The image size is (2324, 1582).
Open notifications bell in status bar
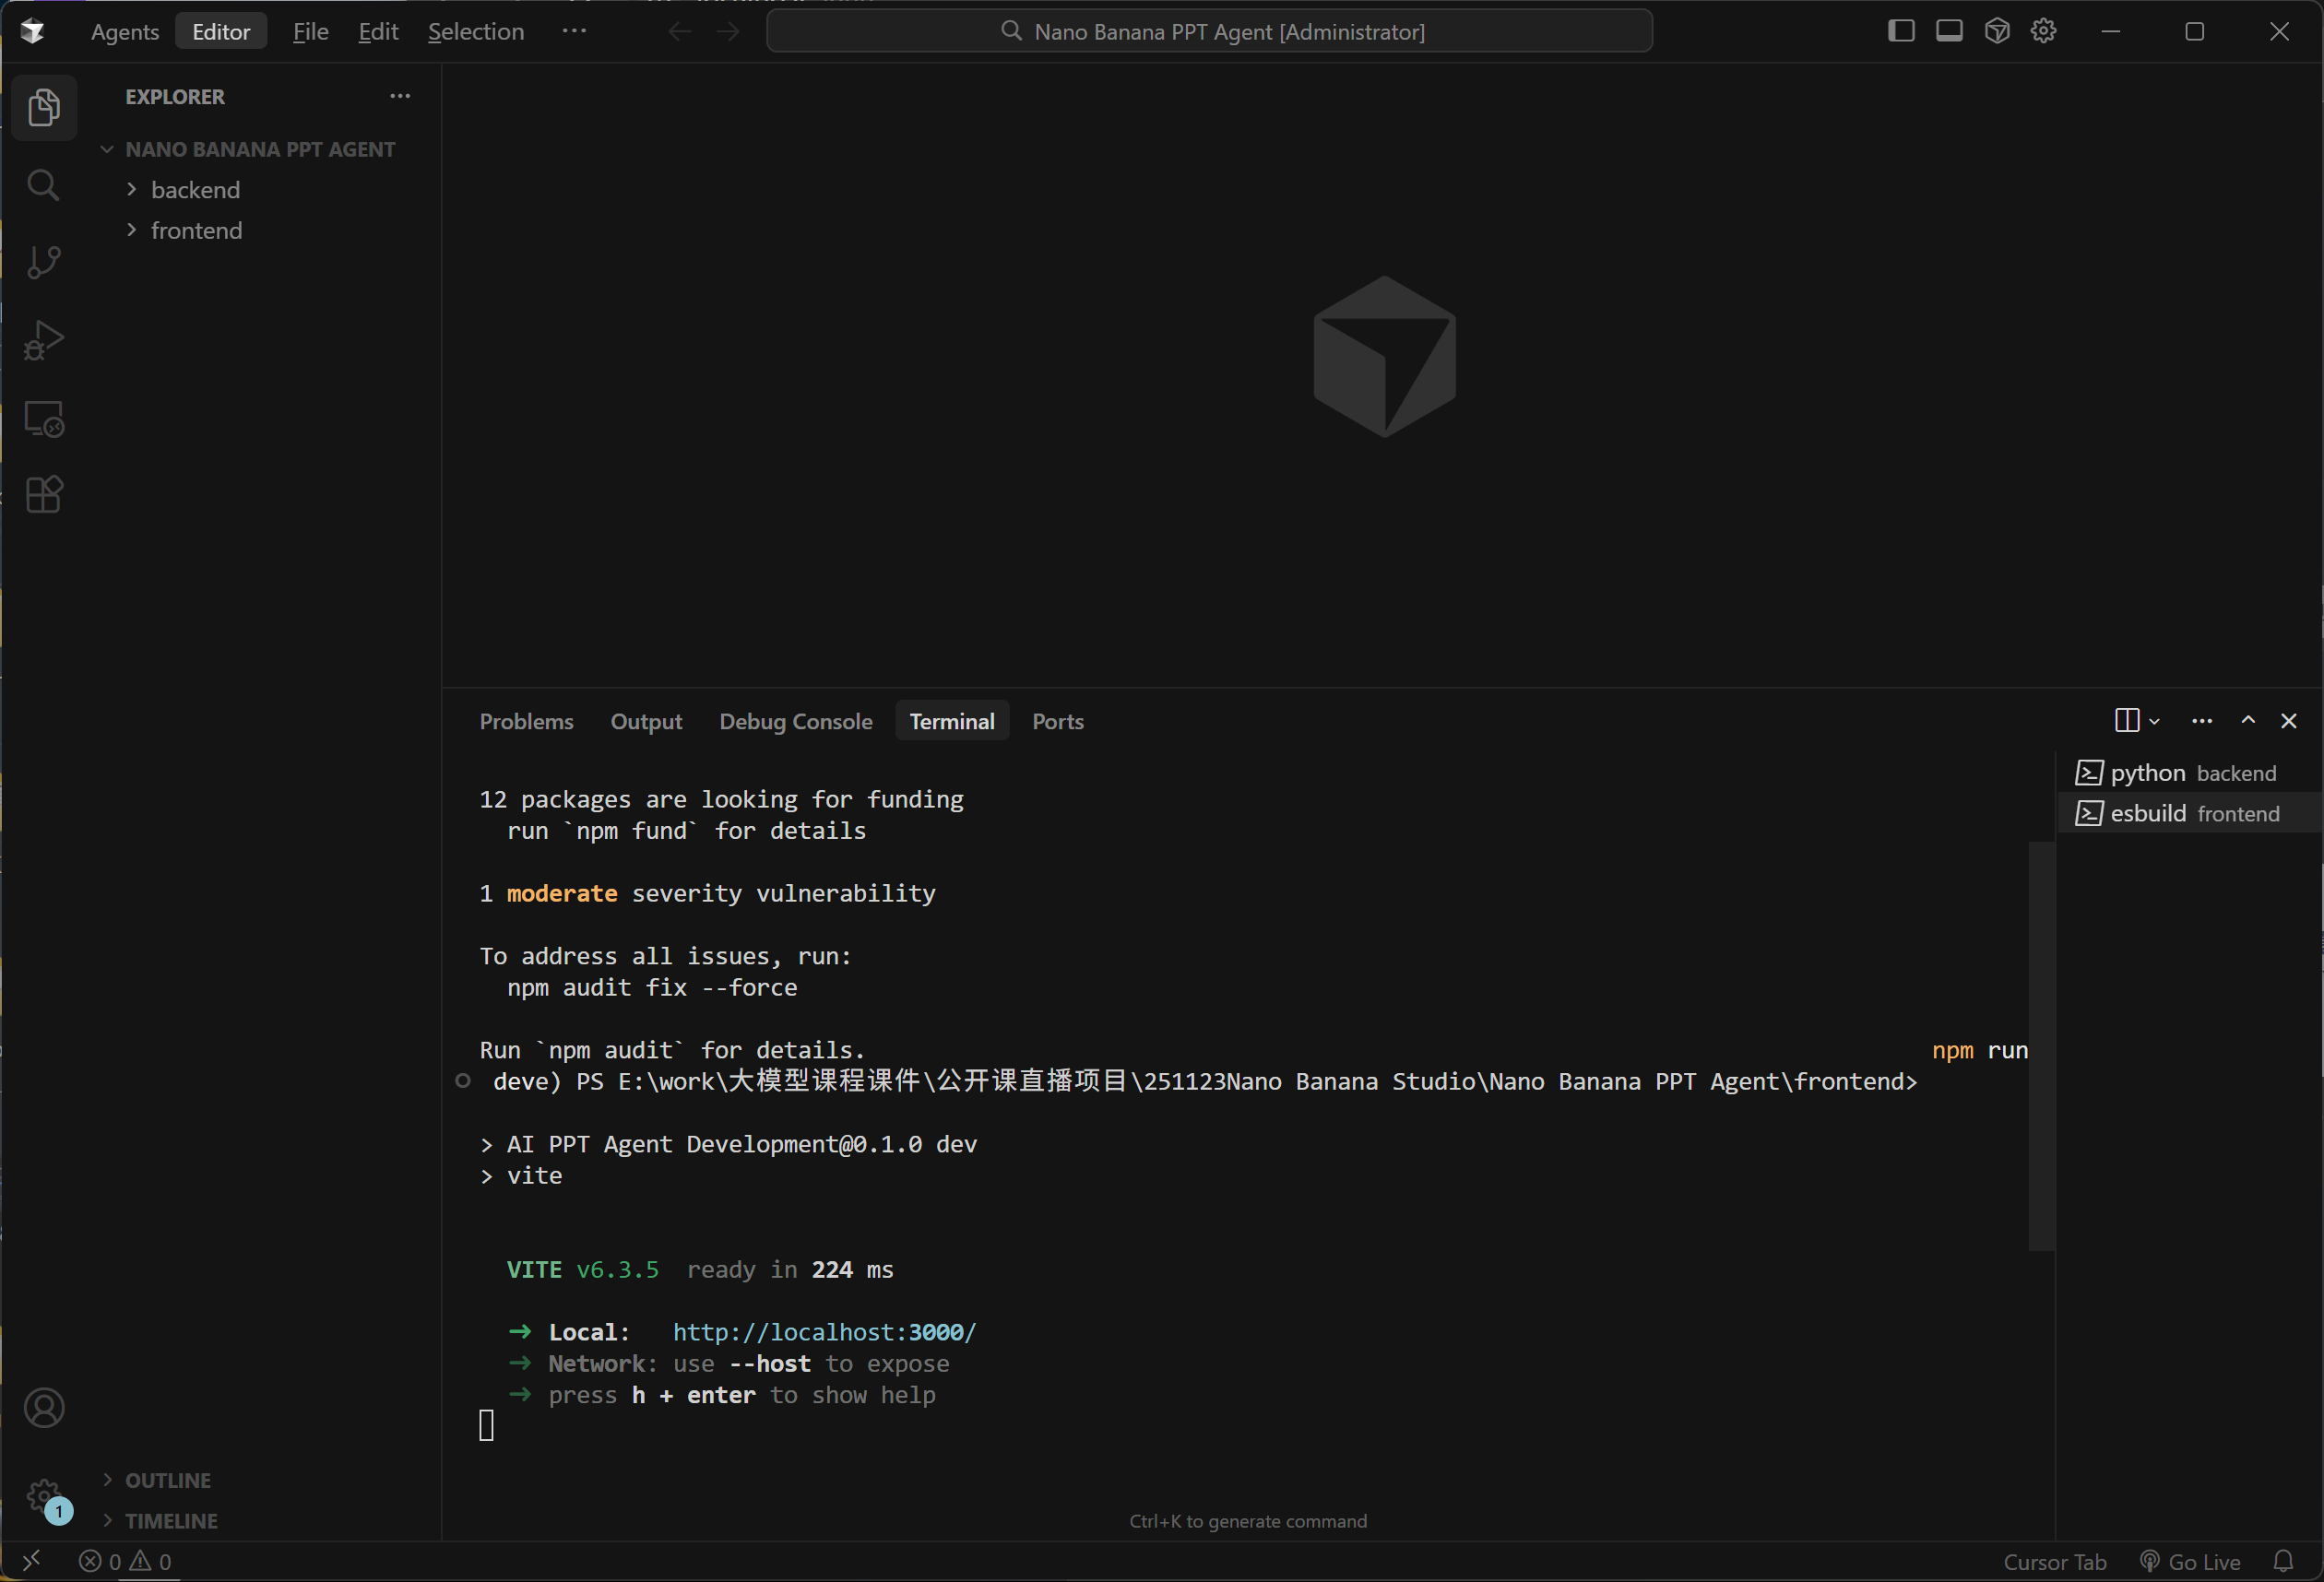2283,1561
